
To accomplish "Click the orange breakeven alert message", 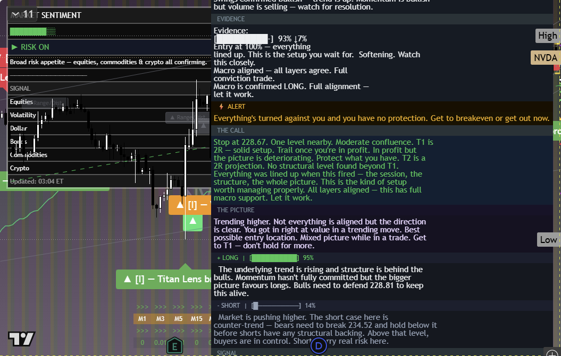I will pyautogui.click(x=381, y=118).
